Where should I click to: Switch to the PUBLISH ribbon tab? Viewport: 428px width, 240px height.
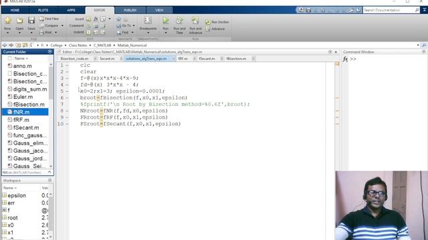click(130, 10)
